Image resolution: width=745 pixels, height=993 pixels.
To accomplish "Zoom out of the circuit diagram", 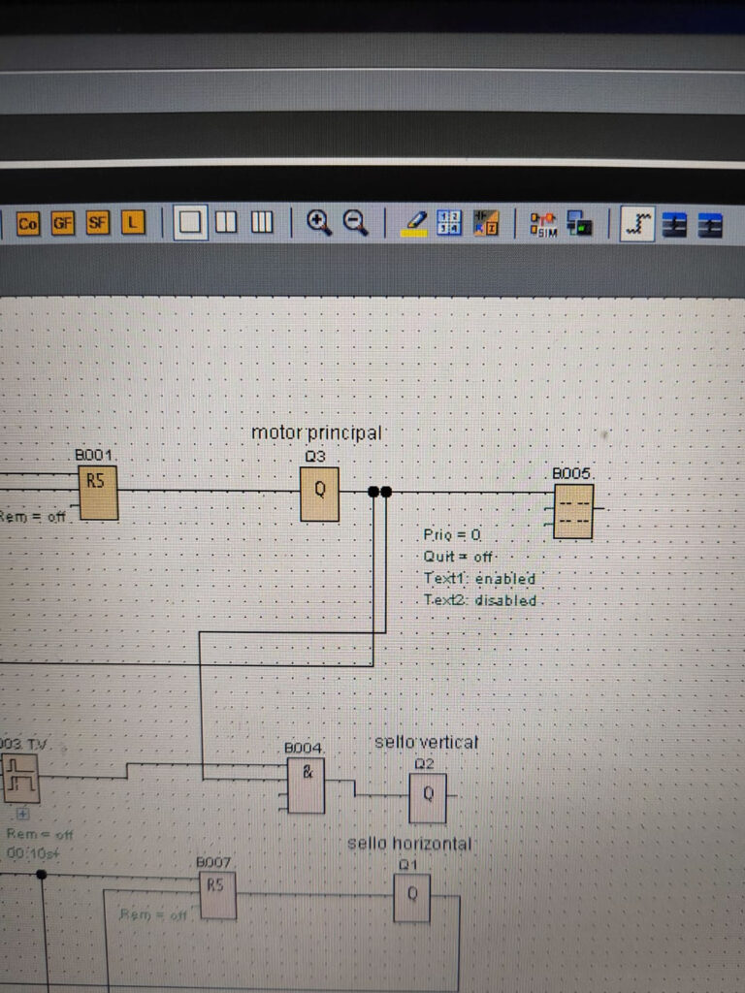I will [x=356, y=223].
